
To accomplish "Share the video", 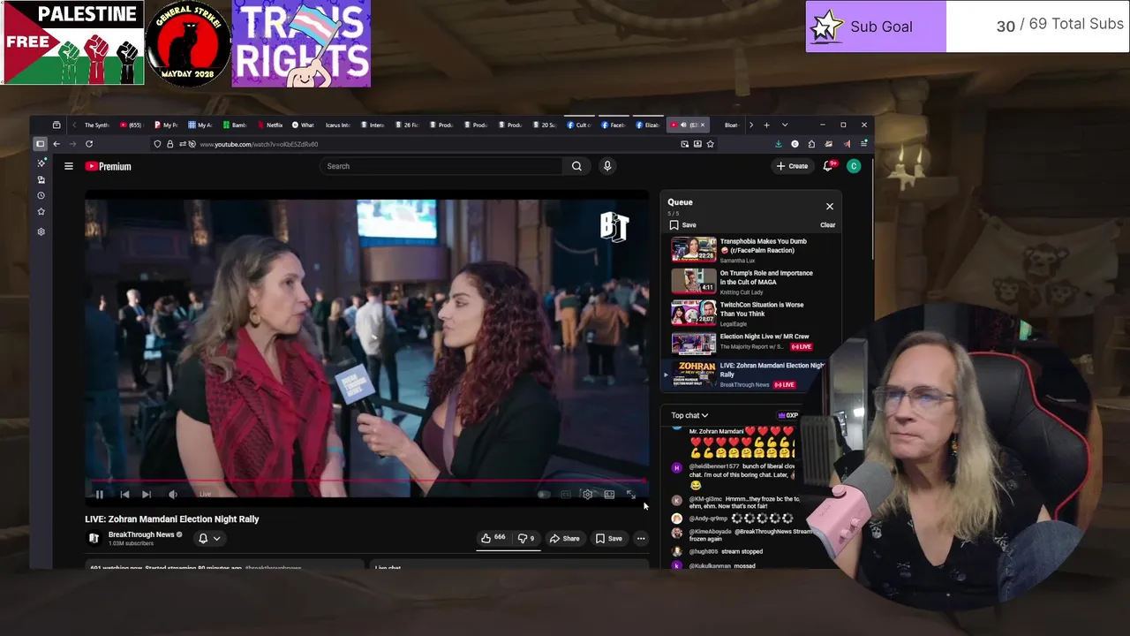I will point(564,538).
